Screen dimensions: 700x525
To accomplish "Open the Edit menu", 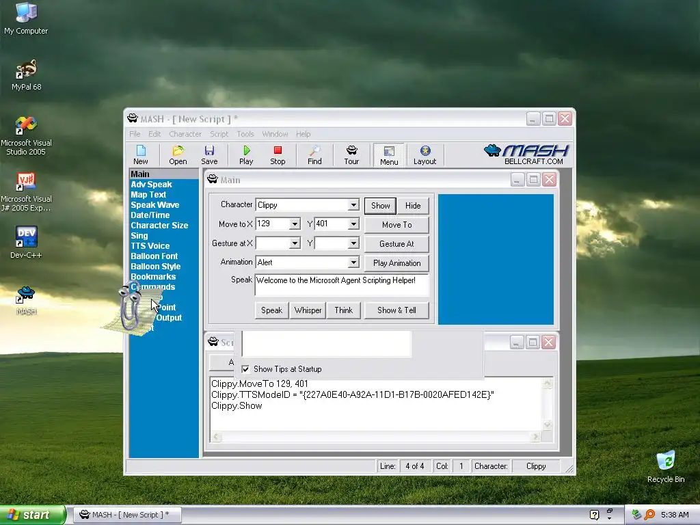I will pos(154,134).
